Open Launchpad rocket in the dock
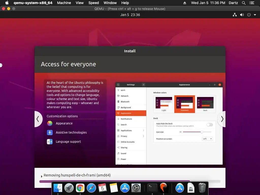The image size is (260, 195). pyautogui.click(x=69, y=188)
